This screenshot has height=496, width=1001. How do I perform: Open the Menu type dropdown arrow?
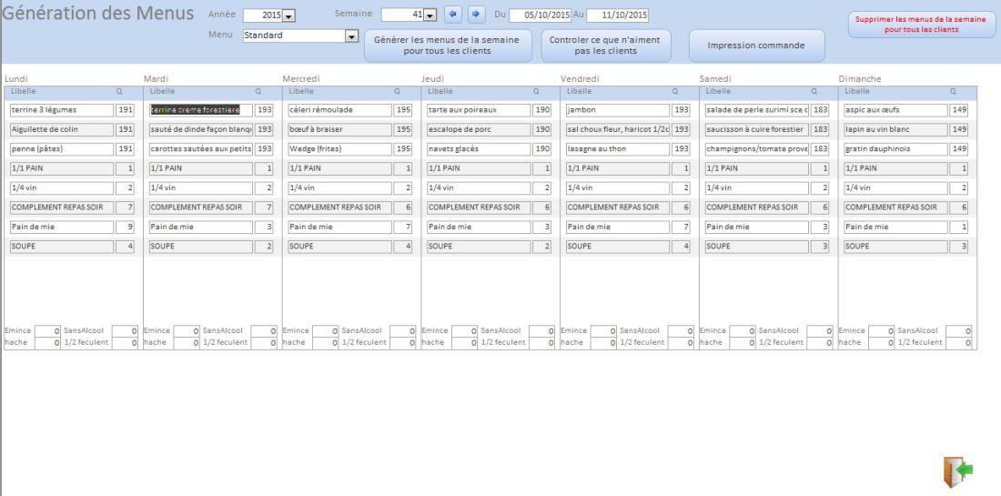[351, 35]
